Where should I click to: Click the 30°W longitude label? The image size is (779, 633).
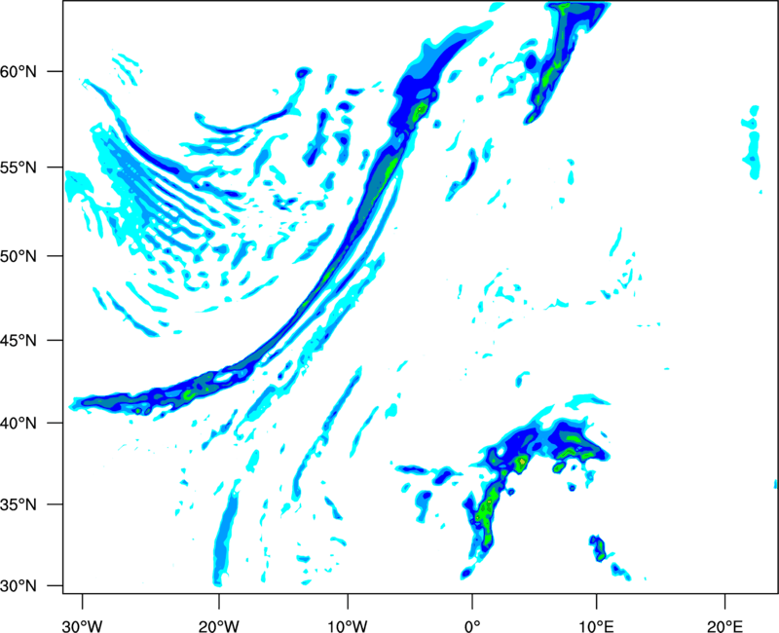click(x=83, y=626)
